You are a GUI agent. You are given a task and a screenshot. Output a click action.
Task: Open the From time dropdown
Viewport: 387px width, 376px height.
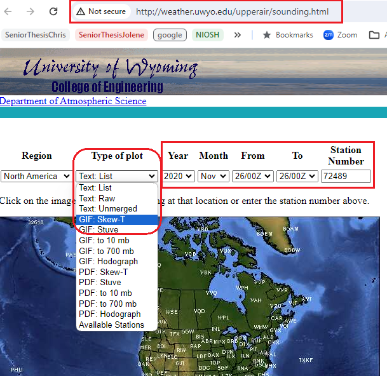tap(252, 176)
